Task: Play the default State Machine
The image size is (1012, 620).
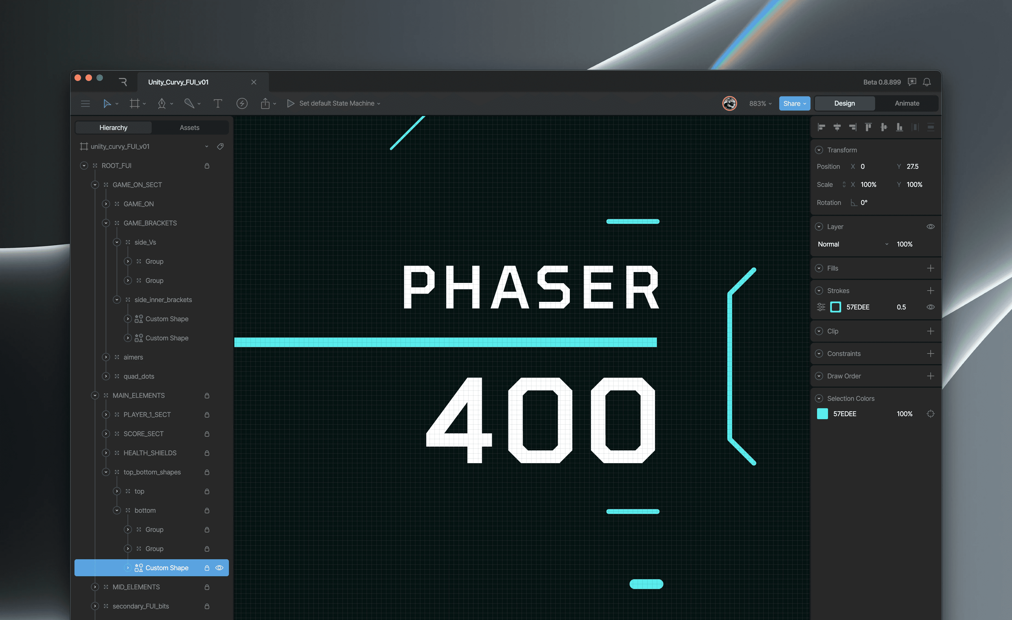Action: [291, 103]
